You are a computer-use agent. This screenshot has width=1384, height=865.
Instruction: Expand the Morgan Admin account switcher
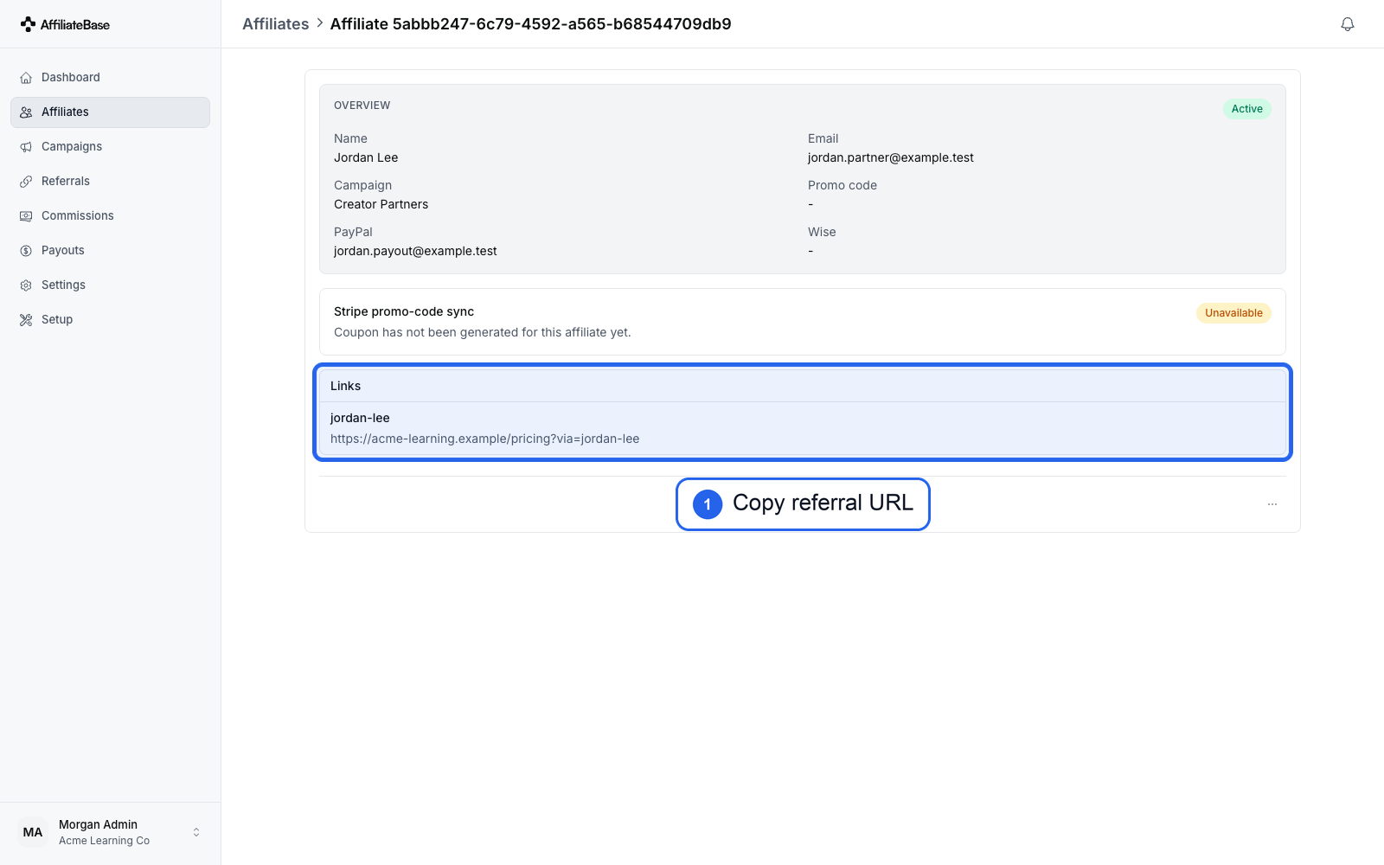coord(196,832)
